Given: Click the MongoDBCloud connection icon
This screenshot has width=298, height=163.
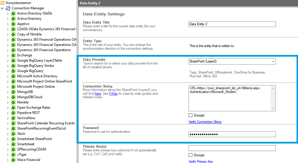Looking at the screenshot, I should (x=13, y=97).
